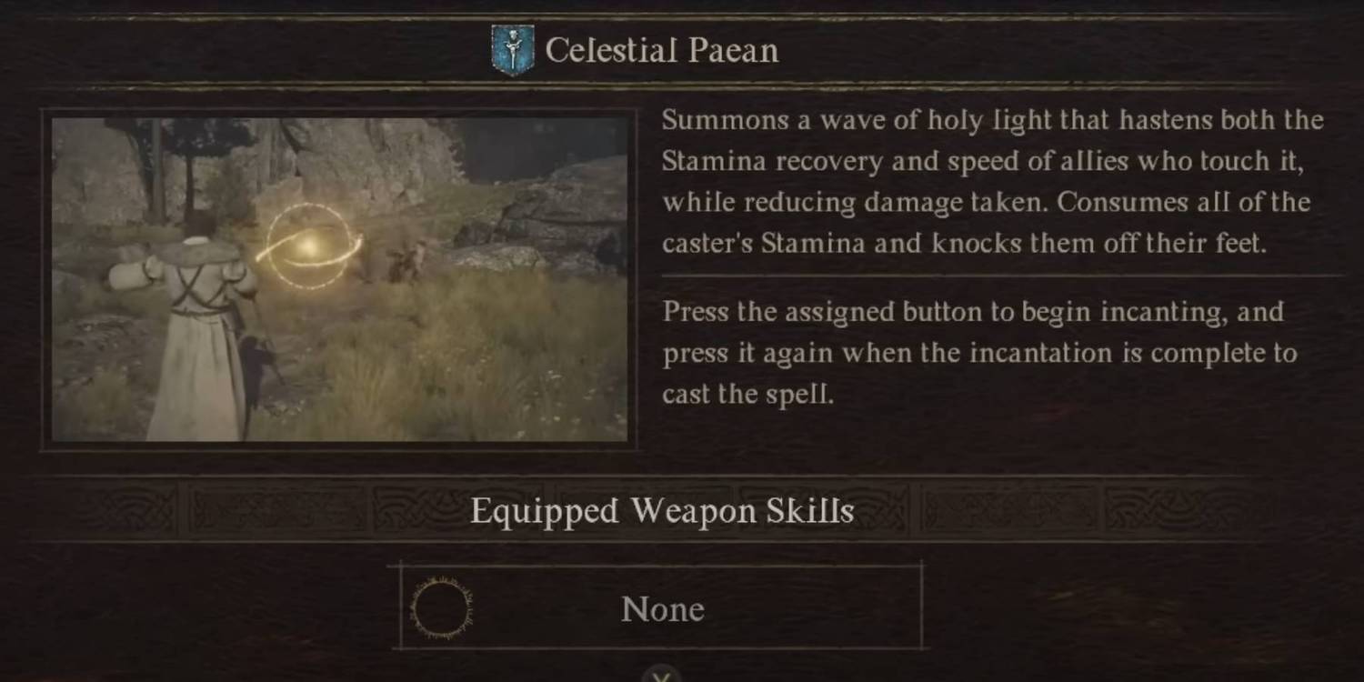This screenshot has width=1364, height=682.
Task: Open the Equipped Weapon Skills section header
Action: click(662, 511)
